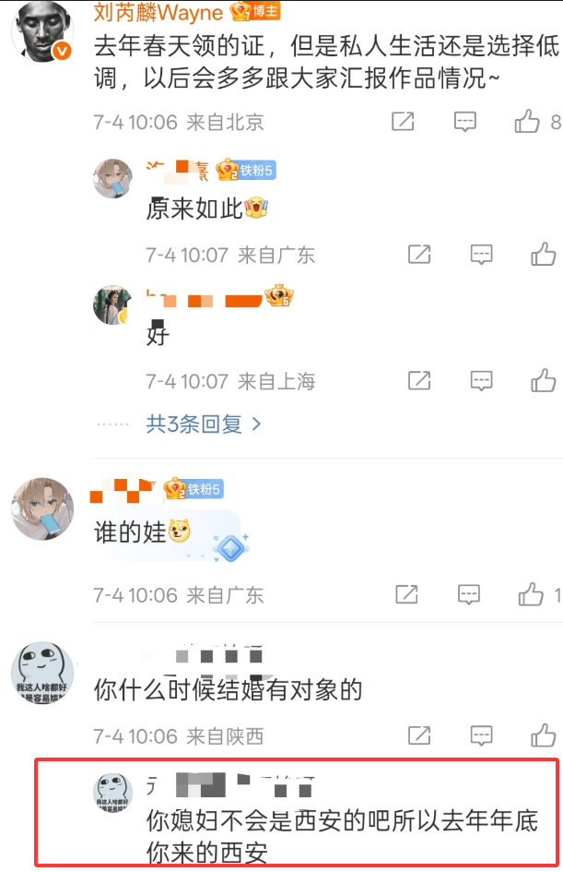Like the 好 reply from 上海

tap(543, 381)
